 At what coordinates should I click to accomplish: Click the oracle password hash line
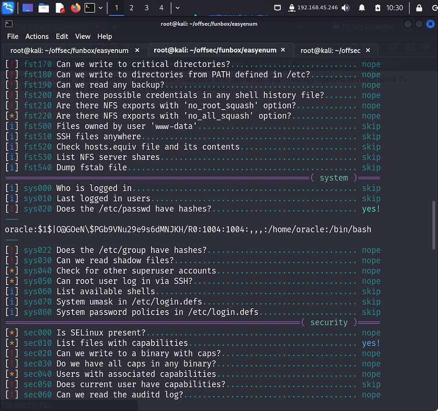[188, 229]
